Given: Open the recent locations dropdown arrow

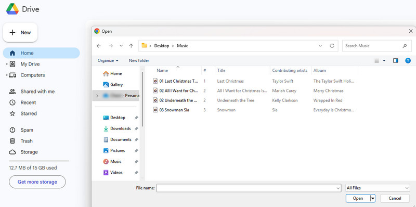Looking at the screenshot, I should (121, 46).
